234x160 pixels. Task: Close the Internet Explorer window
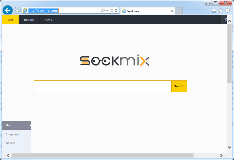point(225,3)
